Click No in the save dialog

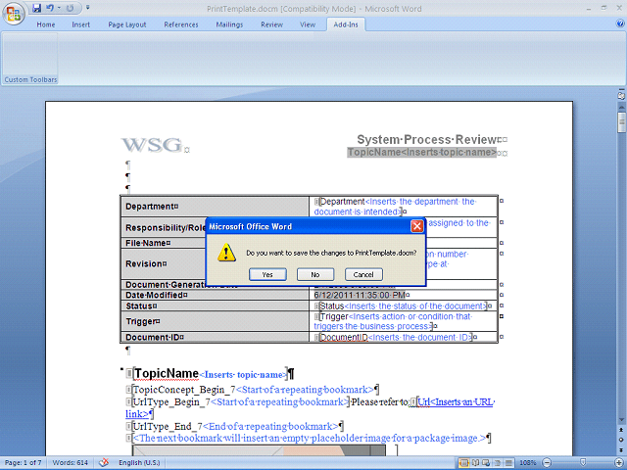[x=315, y=274]
